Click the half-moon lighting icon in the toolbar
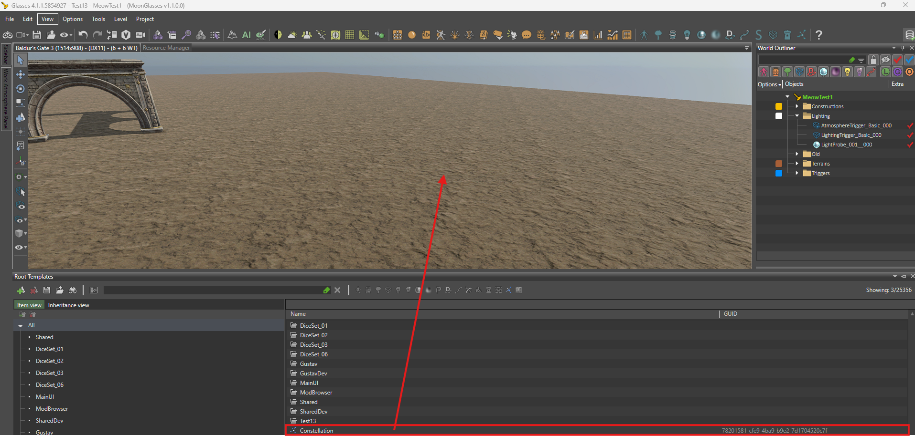 (x=278, y=35)
